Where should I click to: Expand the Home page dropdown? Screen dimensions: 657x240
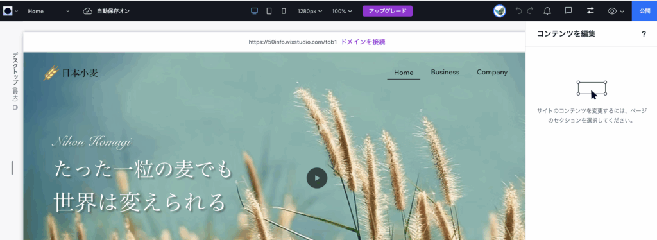(x=49, y=12)
